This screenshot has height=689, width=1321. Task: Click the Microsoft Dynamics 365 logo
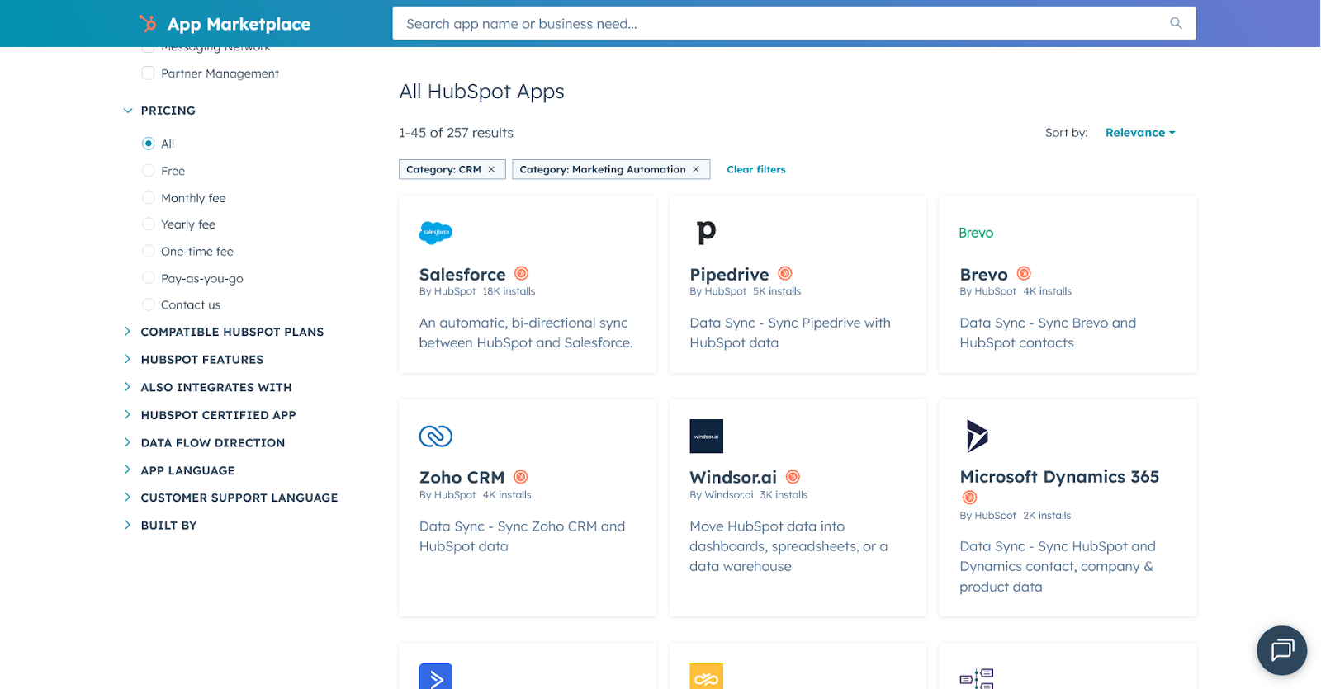click(977, 436)
